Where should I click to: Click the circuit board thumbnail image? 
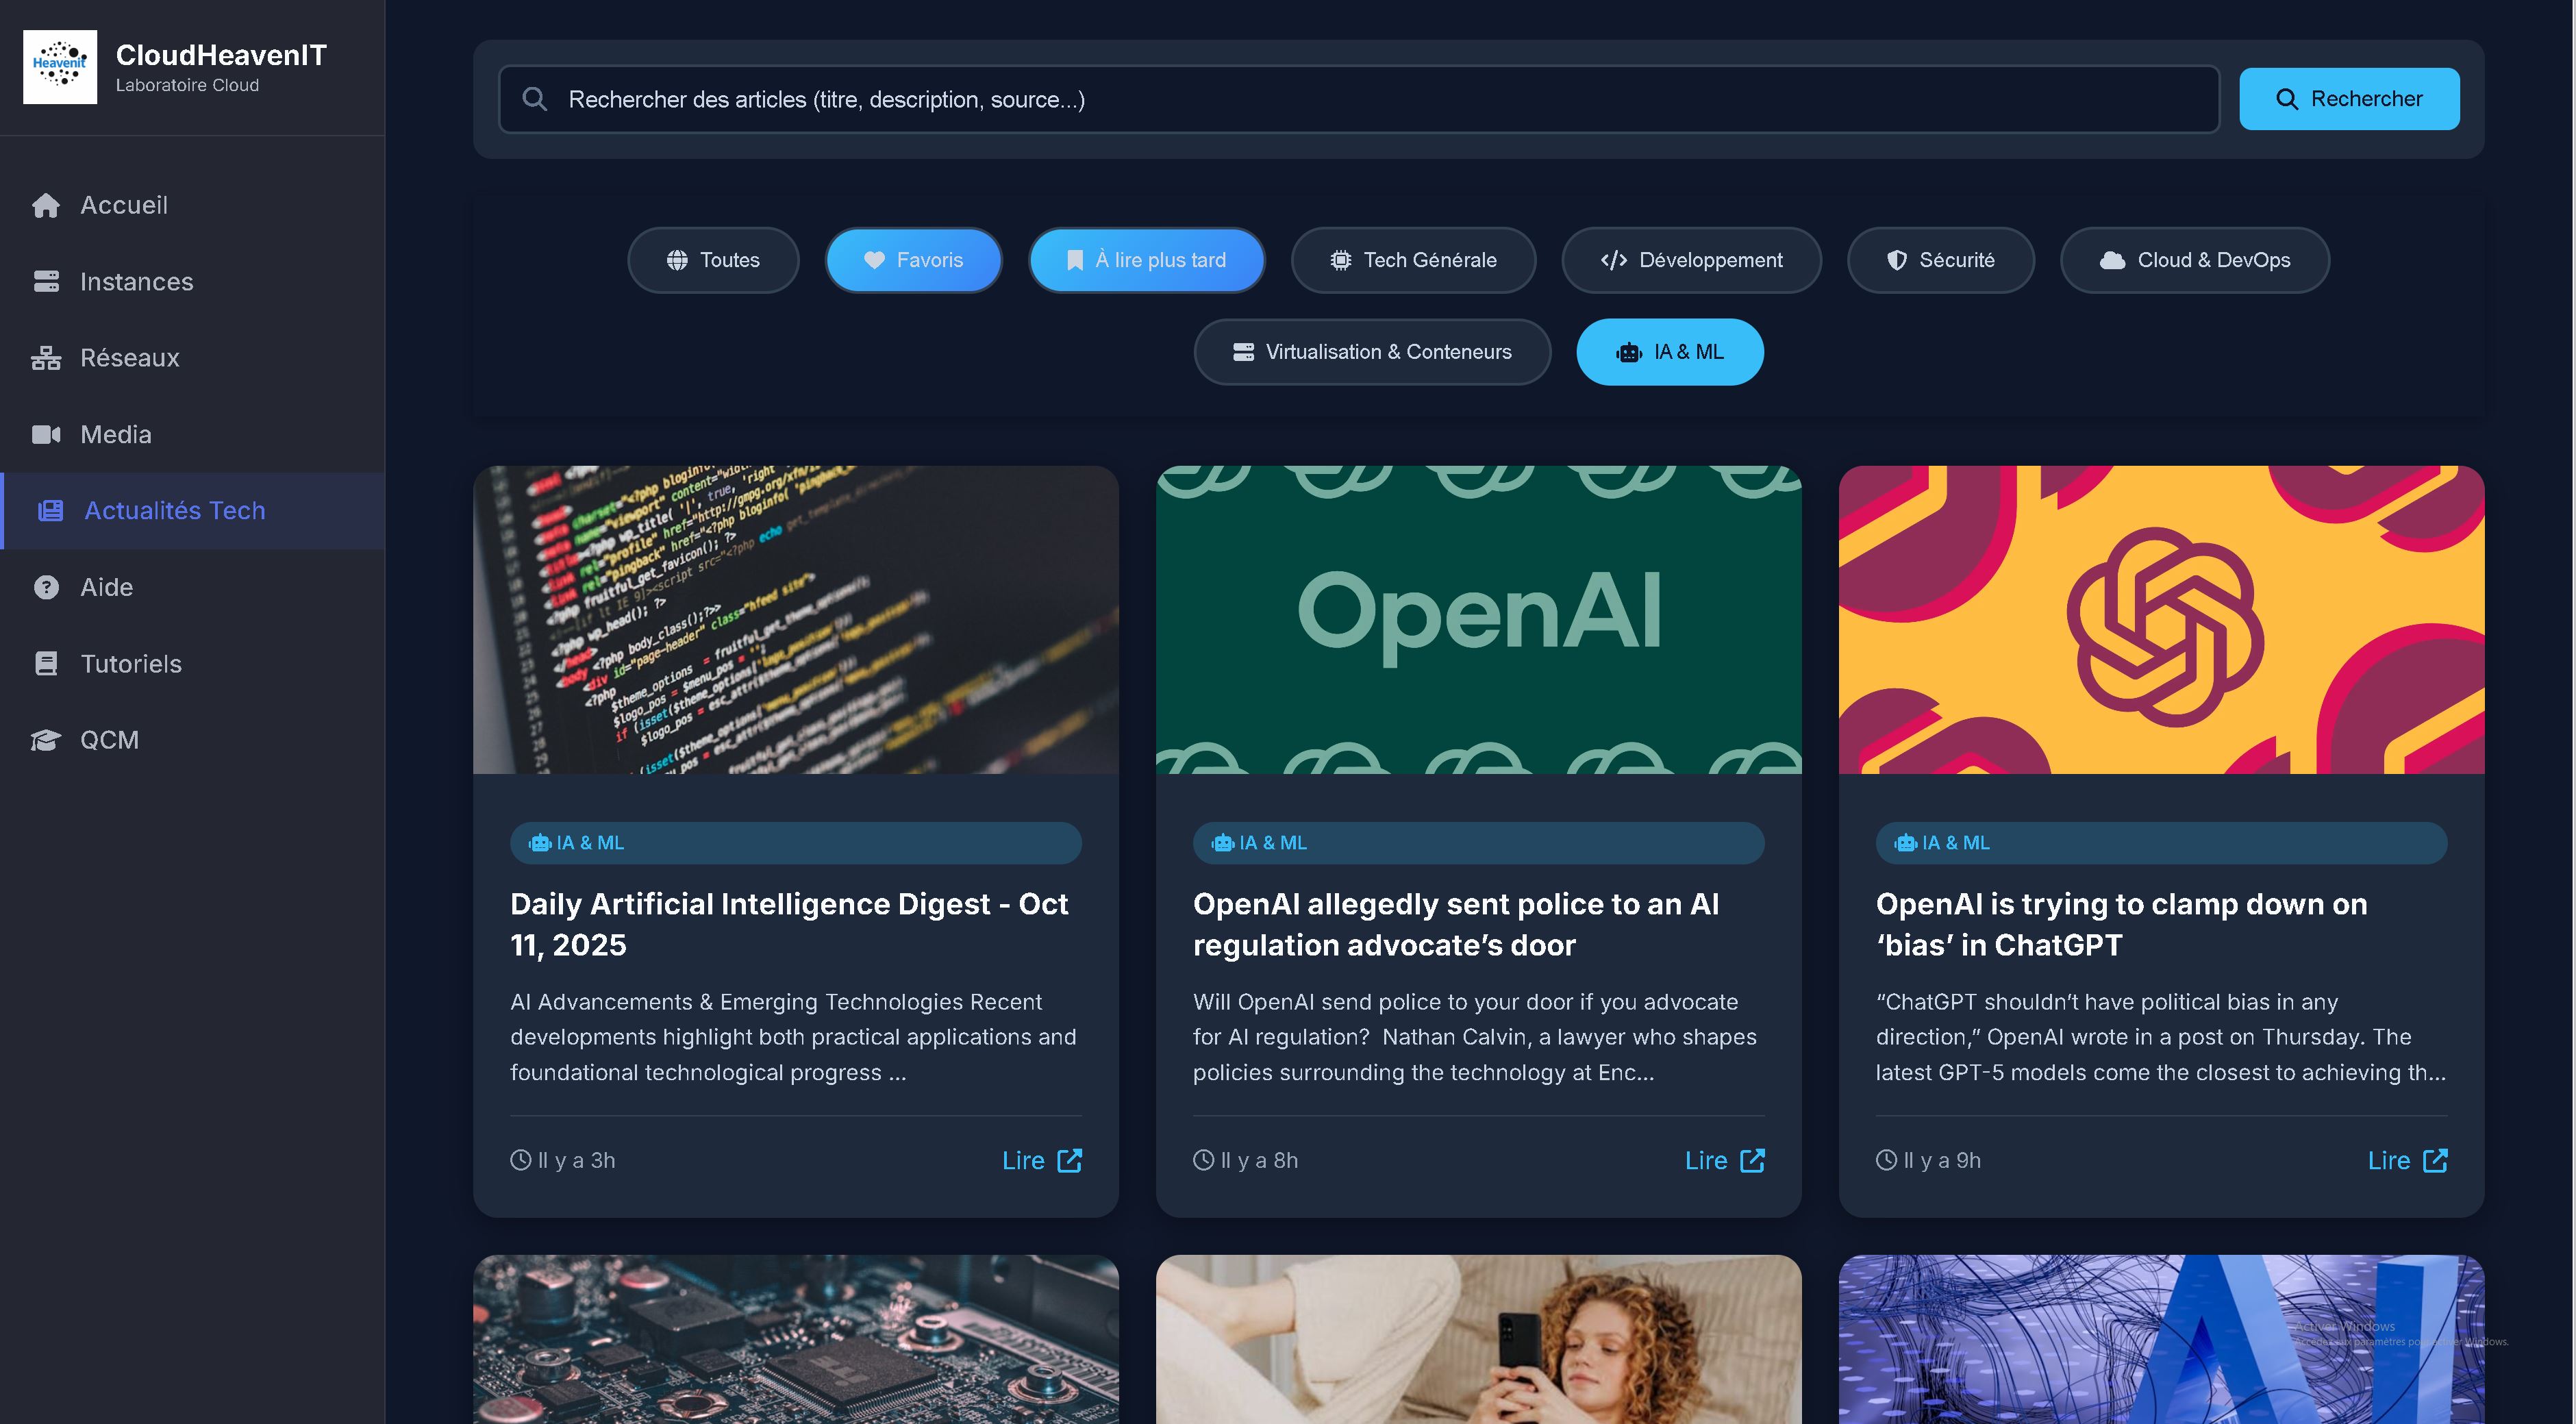click(796, 1339)
